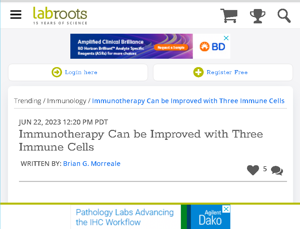Click the green plus register icon

198,72
